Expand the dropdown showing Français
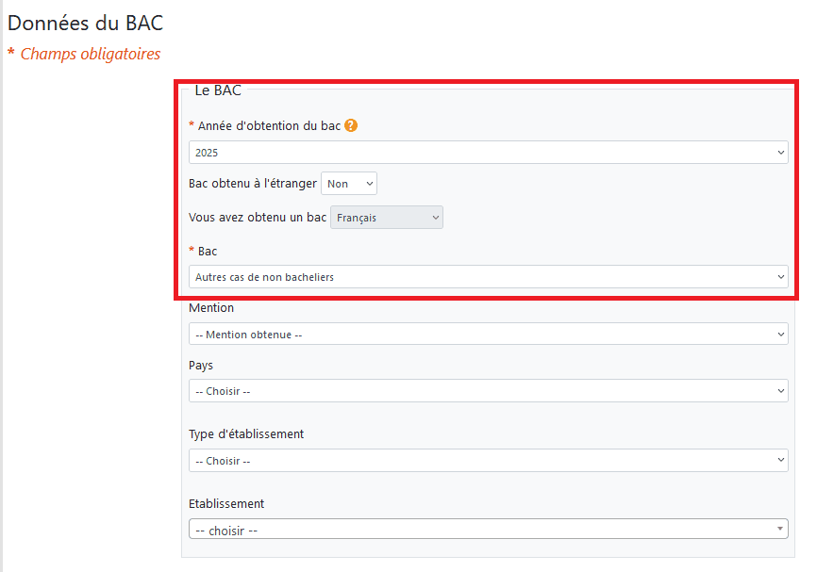 [387, 218]
